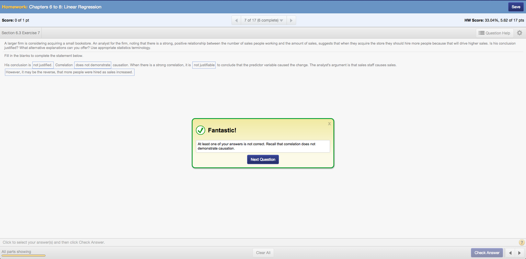Click the 'All parts showing' progress bar
This screenshot has height=259, width=526.
23,255
